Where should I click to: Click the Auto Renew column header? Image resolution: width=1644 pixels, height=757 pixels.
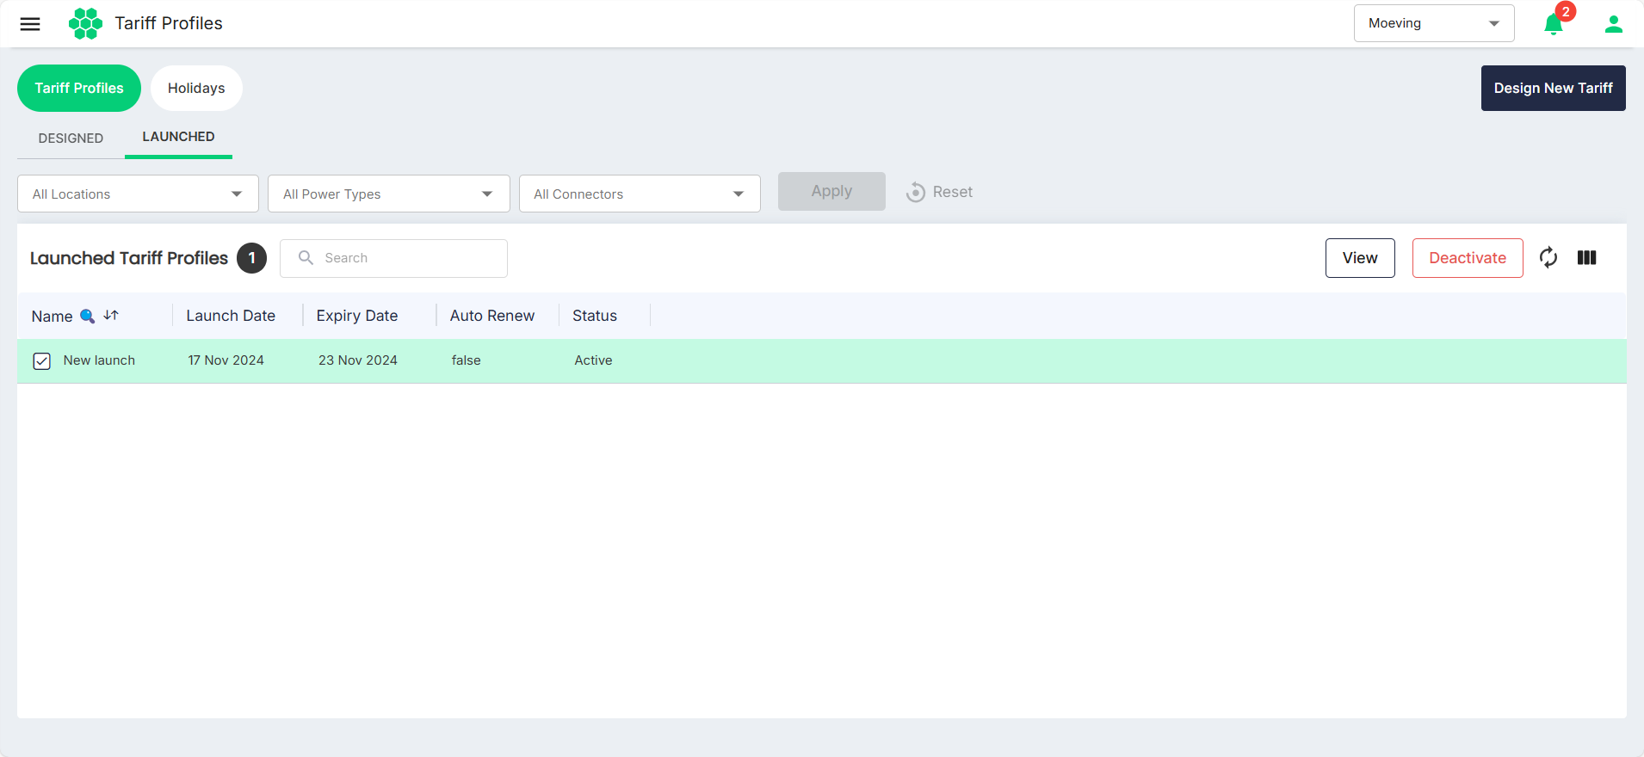(x=492, y=316)
